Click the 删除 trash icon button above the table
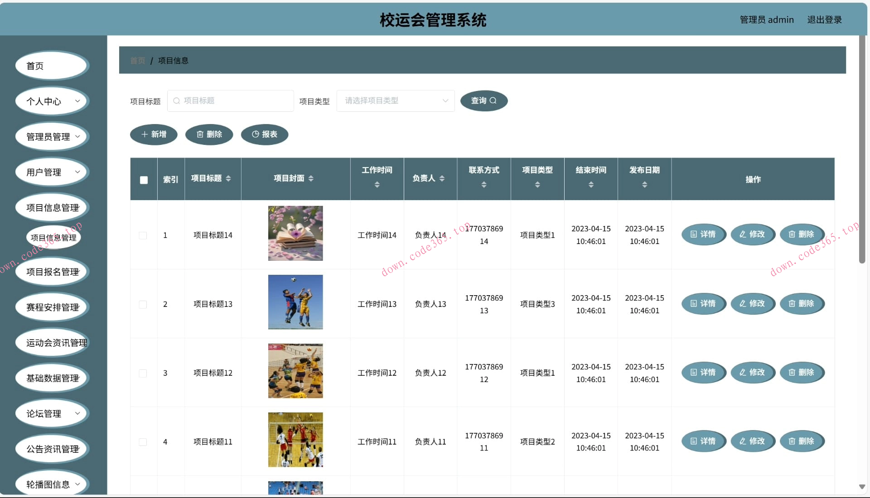 click(x=201, y=134)
